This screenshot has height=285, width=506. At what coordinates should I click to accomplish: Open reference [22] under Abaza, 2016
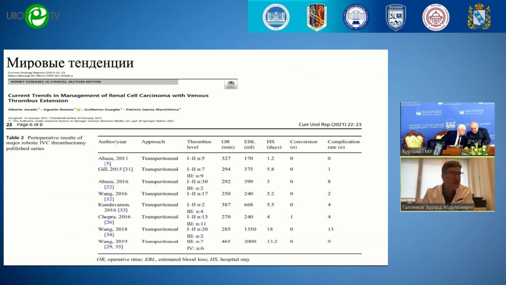pyautogui.click(x=109, y=187)
